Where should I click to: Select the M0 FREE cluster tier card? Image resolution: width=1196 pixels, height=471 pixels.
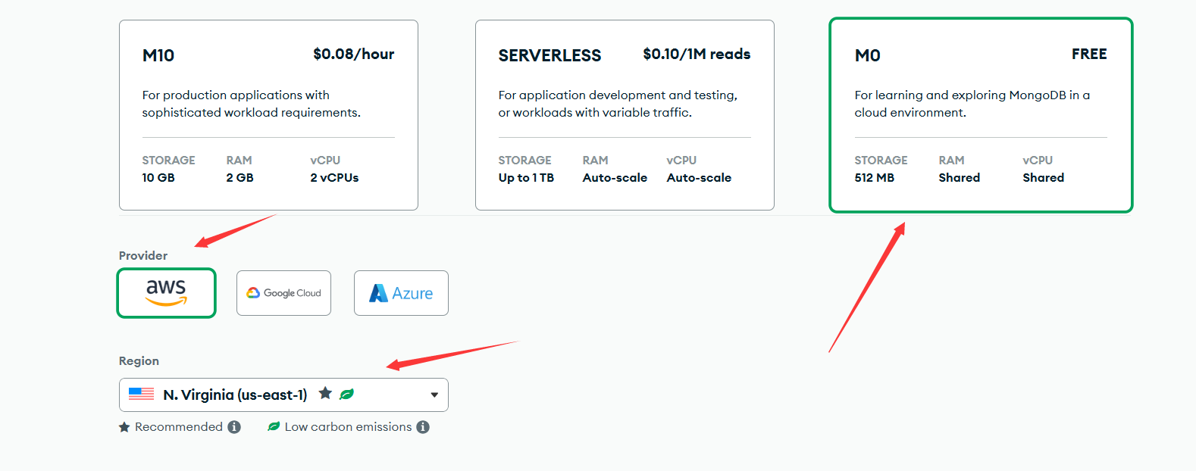click(981, 115)
